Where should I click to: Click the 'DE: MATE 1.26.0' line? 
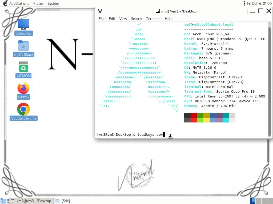point(200,67)
